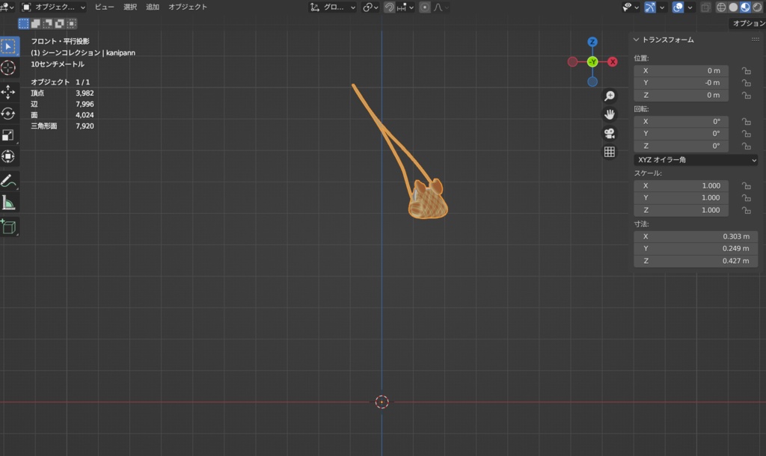Screen dimensions: 766x456
Task: Open the XYZ オイラー角 rotation mode dropdown
Action: click(x=696, y=160)
